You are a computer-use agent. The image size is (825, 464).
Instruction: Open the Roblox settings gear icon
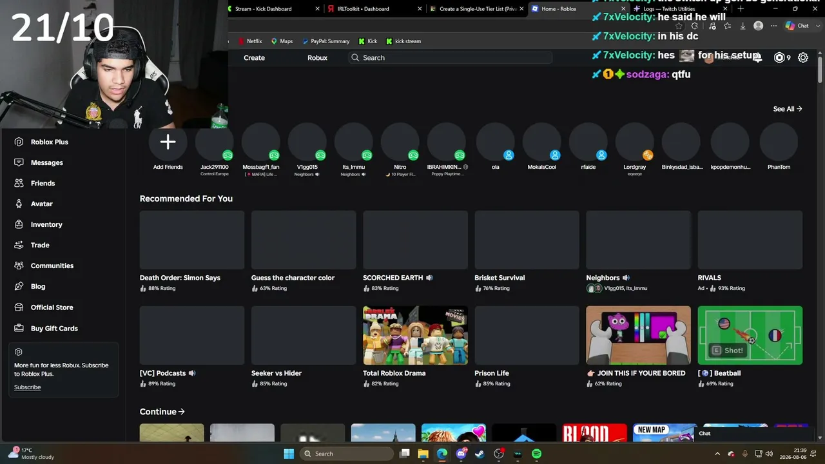coord(803,57)
